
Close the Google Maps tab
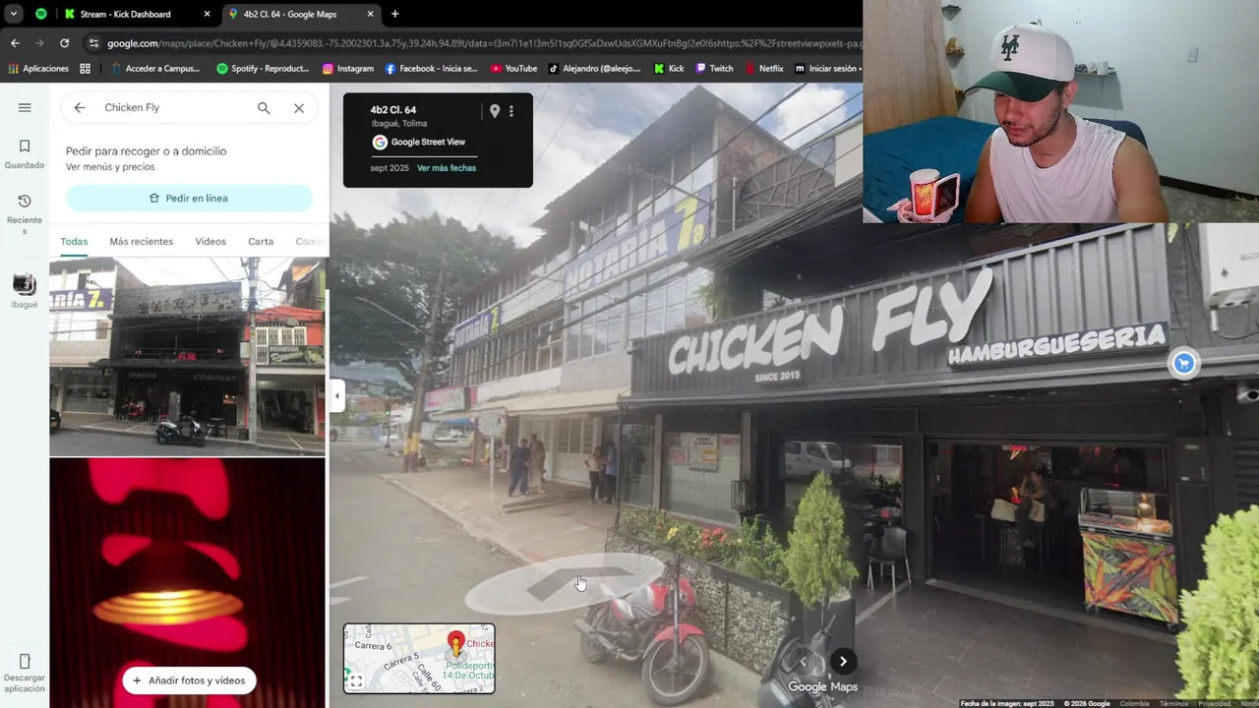pos(370,14)
